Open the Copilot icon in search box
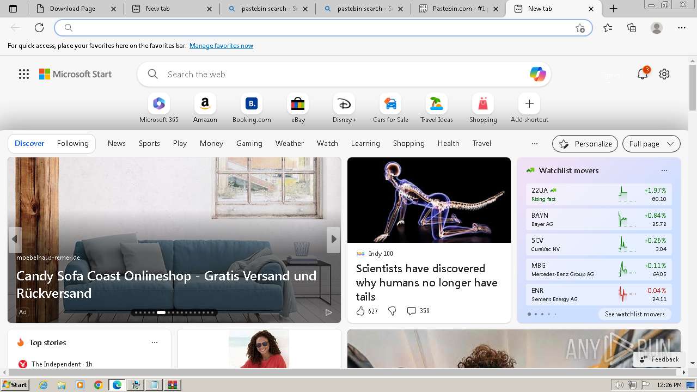 coord(537,74)
